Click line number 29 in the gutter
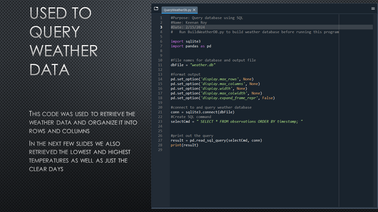Viewport: 378px width, 212px height. pyautogui.click(x=160, y=150)
